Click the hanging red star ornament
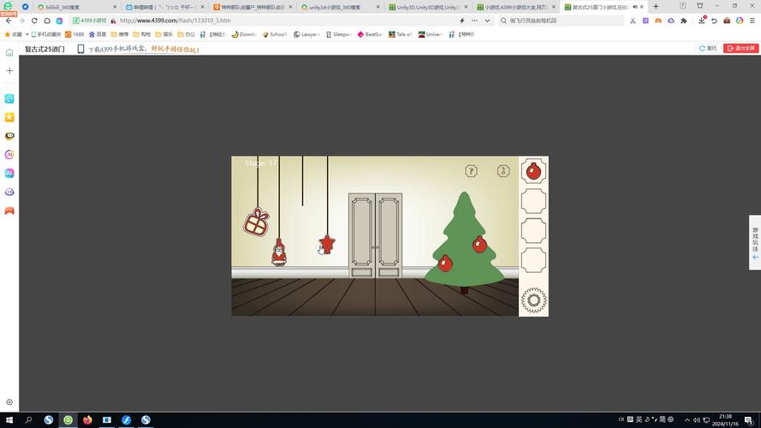Viewport: 761px width, 428px height. (327, 245)
